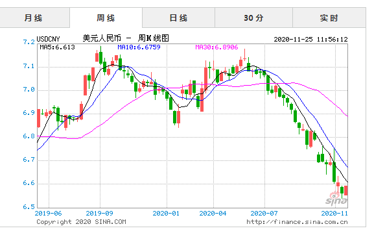Click the Copyright 2020 SINA.COM text
The height and width of the screenshot is (235, 374).
pos(81,222)
